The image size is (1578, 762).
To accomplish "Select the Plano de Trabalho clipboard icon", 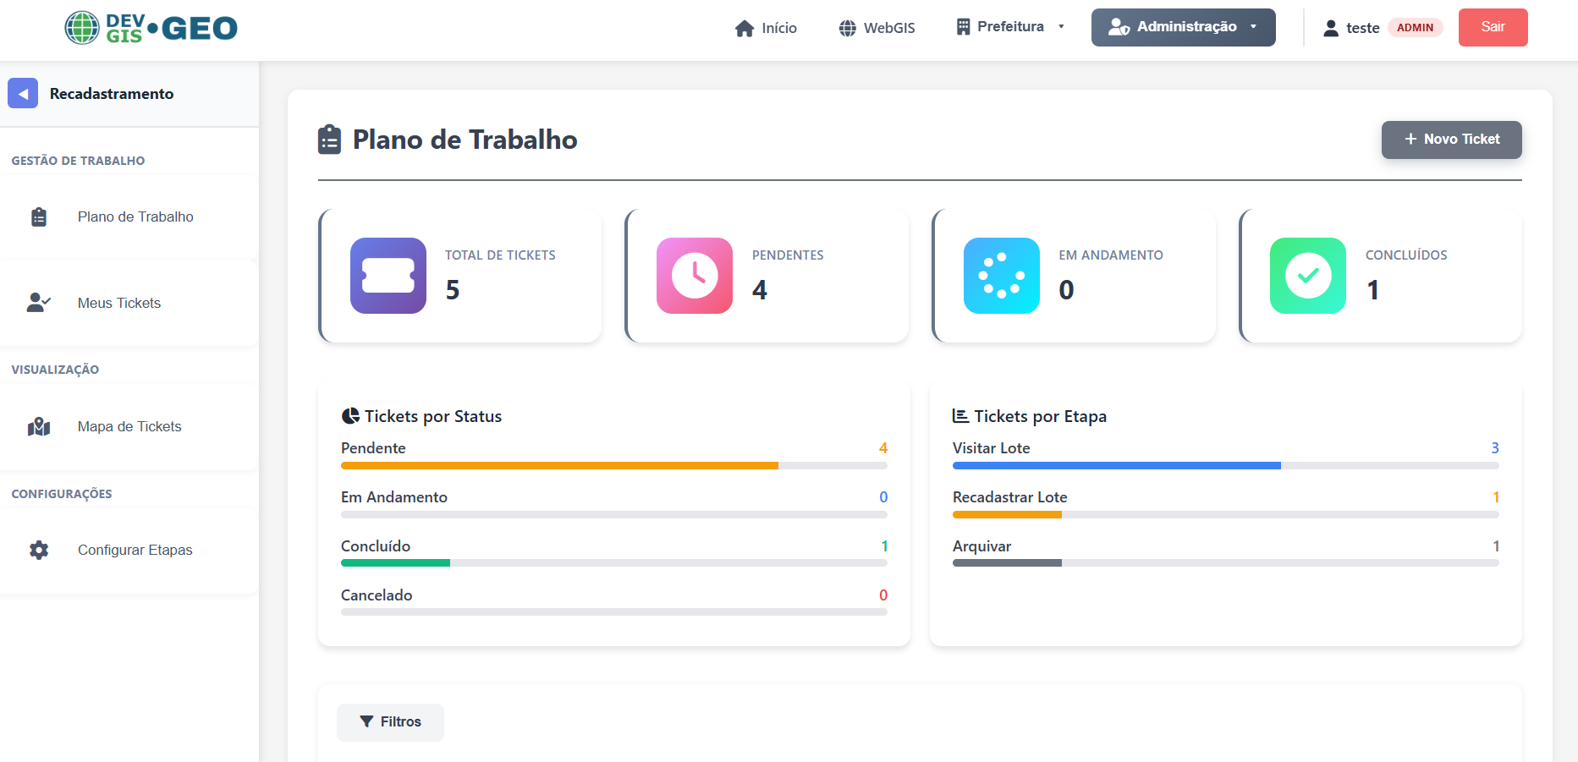I will pyautogui.click(x=39, y=217).
